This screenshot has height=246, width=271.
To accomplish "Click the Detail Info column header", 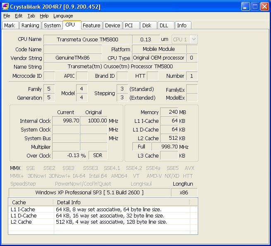I will [121, 202].
